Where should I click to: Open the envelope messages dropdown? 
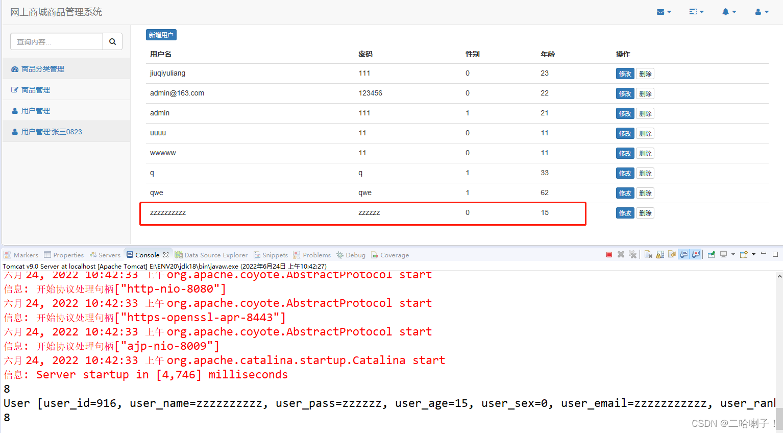point(664,12)
